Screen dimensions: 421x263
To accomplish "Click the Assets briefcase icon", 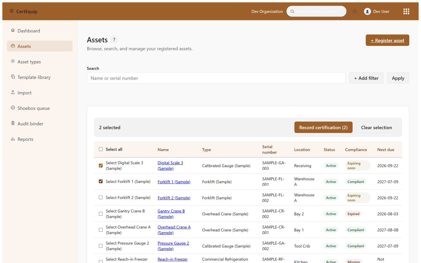I will 13,46.
